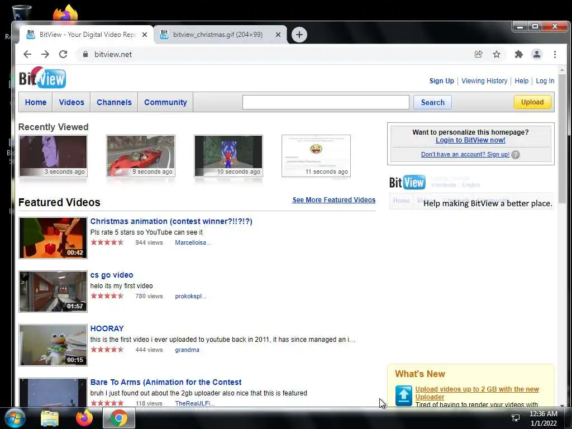Image resolution: width=572 pixels, height=429 pixels.
Task: Open File Explorer from the taskbar
Action: 50,418
